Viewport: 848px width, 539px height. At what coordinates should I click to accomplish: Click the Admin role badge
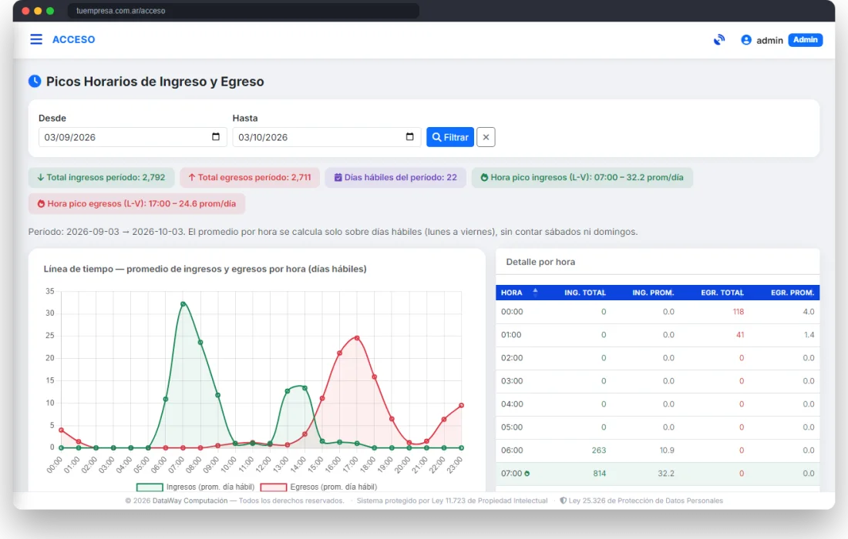[806, 40]
